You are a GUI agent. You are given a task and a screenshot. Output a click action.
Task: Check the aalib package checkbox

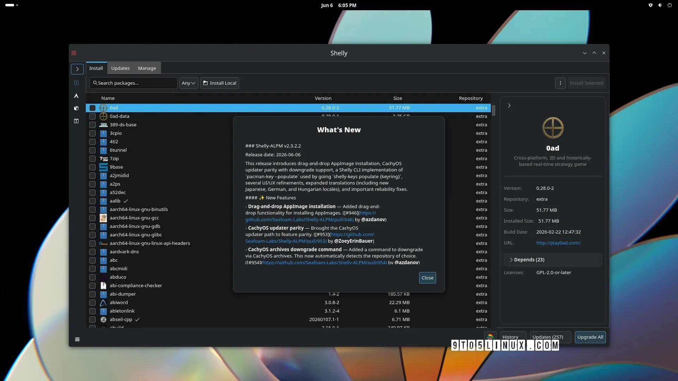[93, 201]
